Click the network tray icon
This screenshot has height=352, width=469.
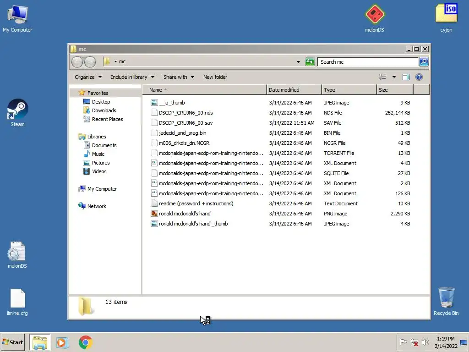(x=414, y=342)
